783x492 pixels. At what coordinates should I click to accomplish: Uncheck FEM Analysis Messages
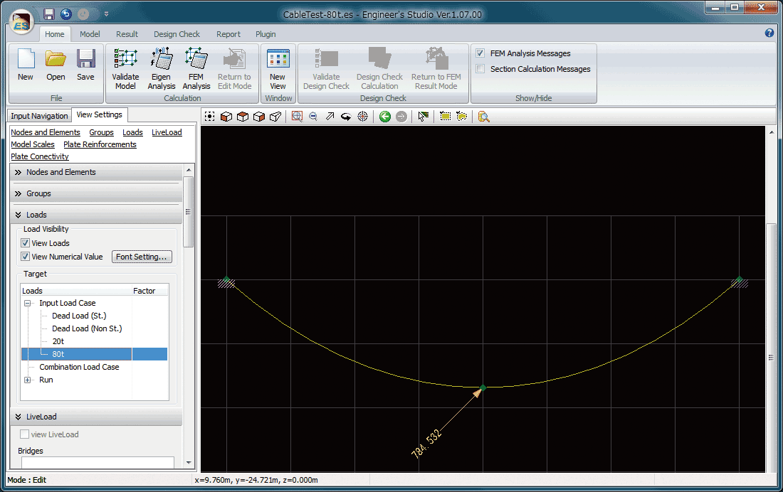pyautogui.click(x=480, y=53)
